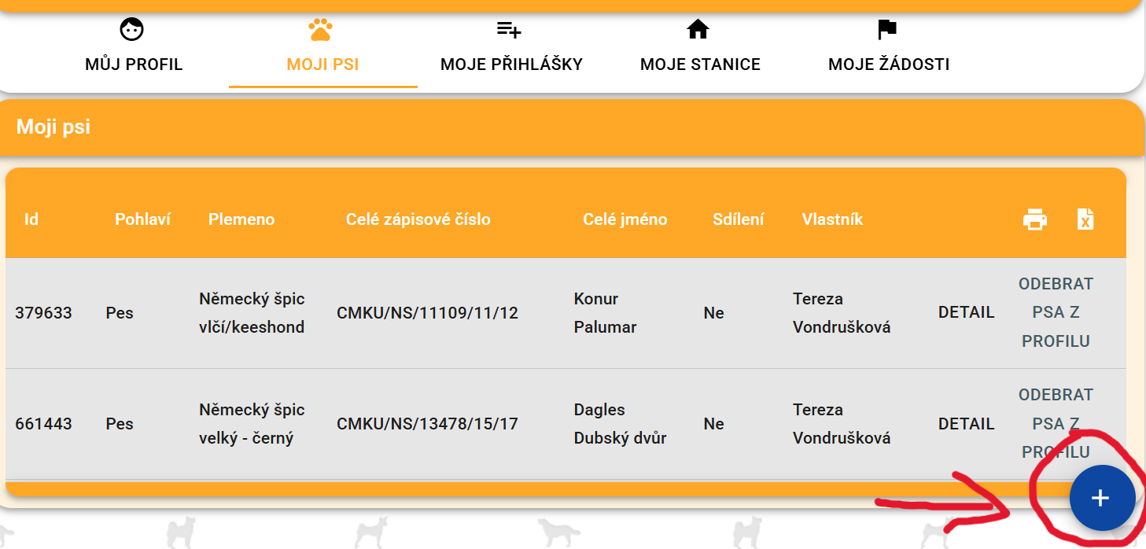This screenshot has width=1146, height=549.
Task: Select the row with Id 661443
Action: 43,423
